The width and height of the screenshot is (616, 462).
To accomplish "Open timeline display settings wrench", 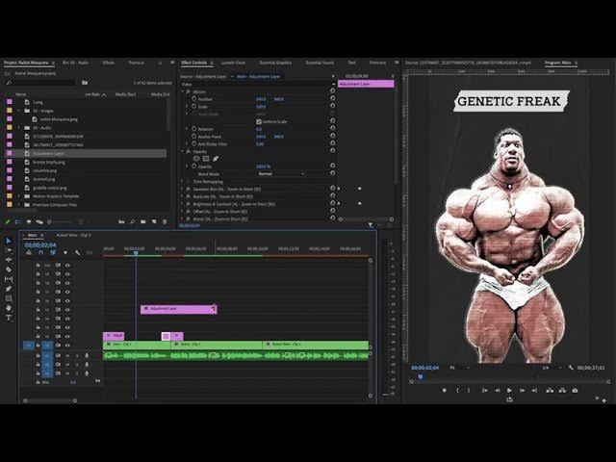I will pyautogui.click(x=77, y=252).
